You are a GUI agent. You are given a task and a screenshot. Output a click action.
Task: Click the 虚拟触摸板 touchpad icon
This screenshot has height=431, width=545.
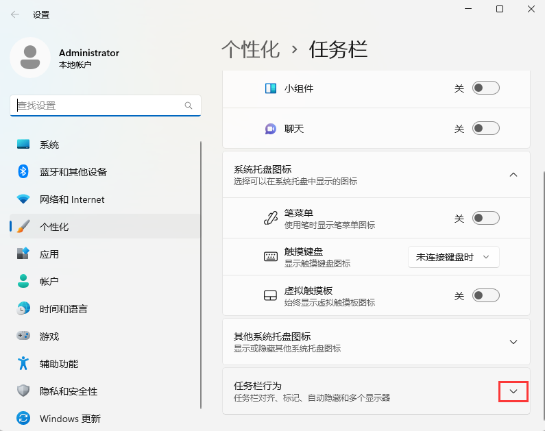pos(270,295)
